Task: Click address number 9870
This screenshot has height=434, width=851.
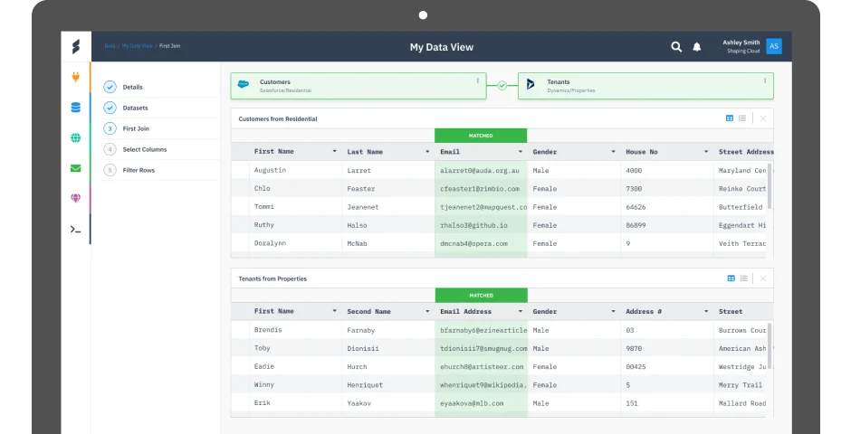Action: pyautogui.click(x=634, y=348)
